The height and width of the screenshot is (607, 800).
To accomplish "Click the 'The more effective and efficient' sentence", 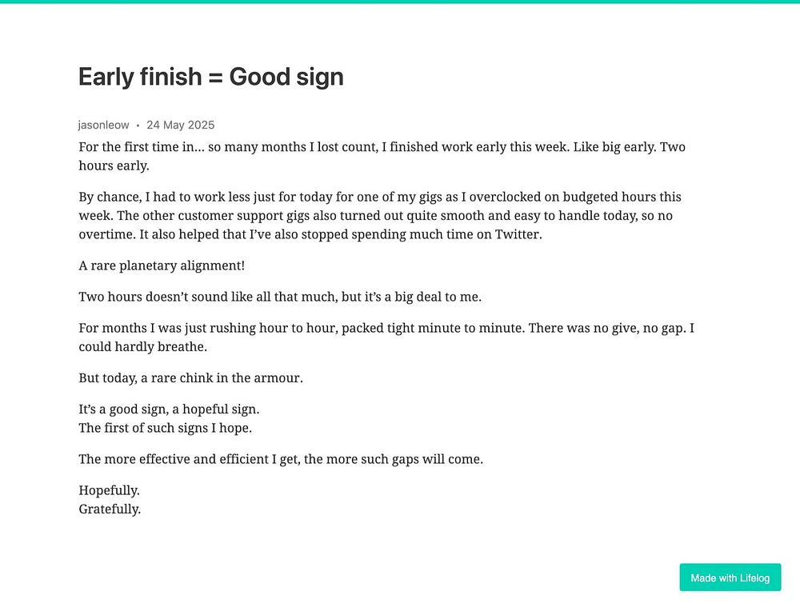I will (281, 459).
